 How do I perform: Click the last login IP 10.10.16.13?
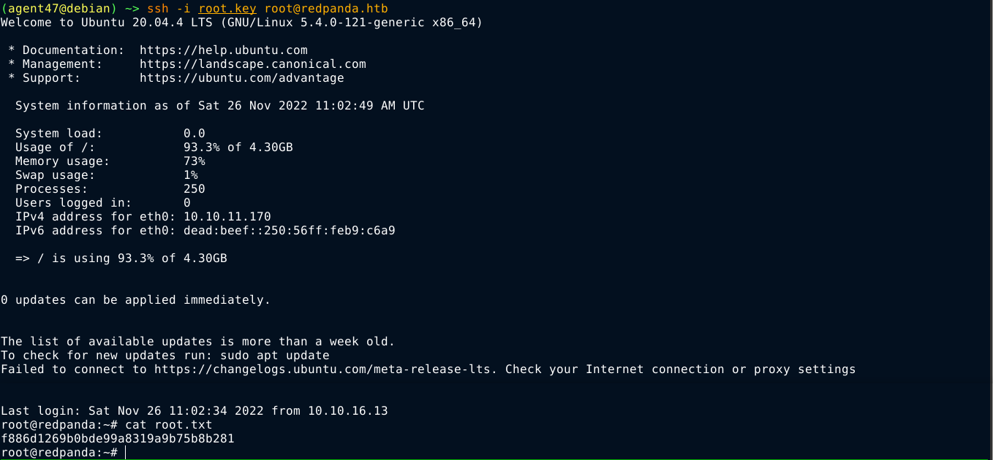tap(347, 411)
